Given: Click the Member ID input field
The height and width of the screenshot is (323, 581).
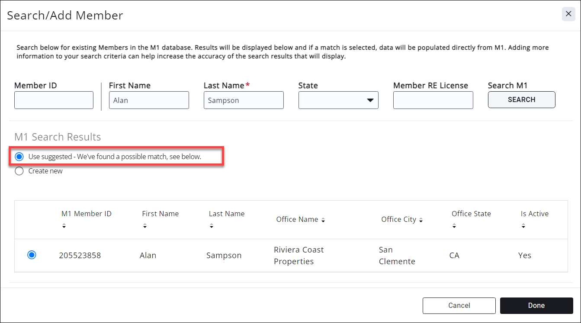Looking at the screenshot, I should pyautogui.click(x=54, y=100).
